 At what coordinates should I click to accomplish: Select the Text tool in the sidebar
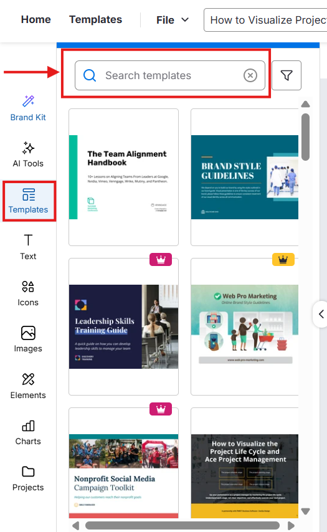tap(28, 247)
